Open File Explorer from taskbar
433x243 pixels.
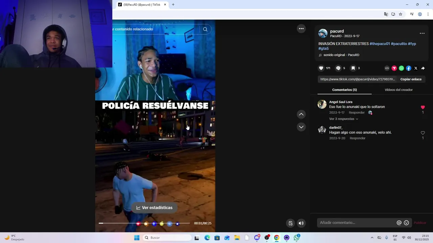coord(237,238)
